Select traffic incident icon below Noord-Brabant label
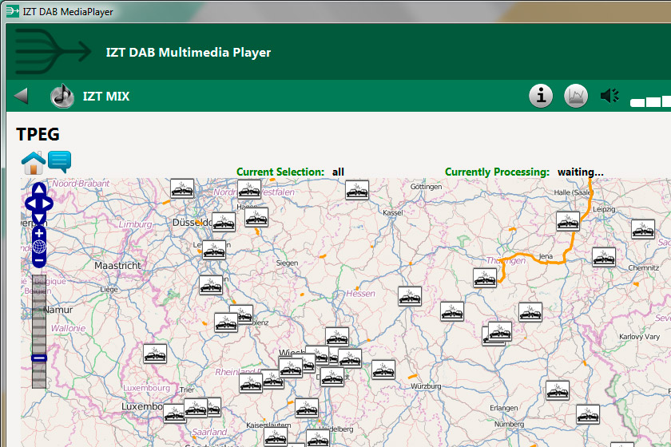The height and width of the screenshot is (447, 671). [x=182, y=188]
